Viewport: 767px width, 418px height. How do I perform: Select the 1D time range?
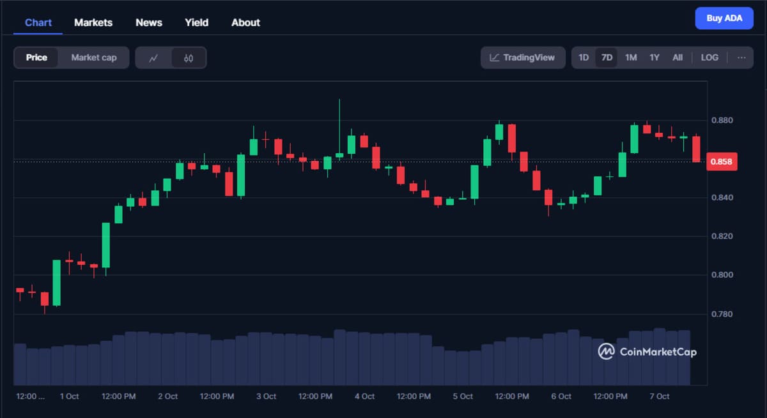tap(583, 57)
